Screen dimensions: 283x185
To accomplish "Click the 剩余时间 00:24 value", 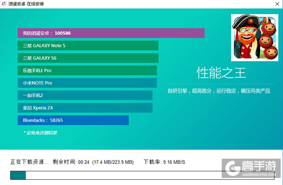I will pos(71,162).
